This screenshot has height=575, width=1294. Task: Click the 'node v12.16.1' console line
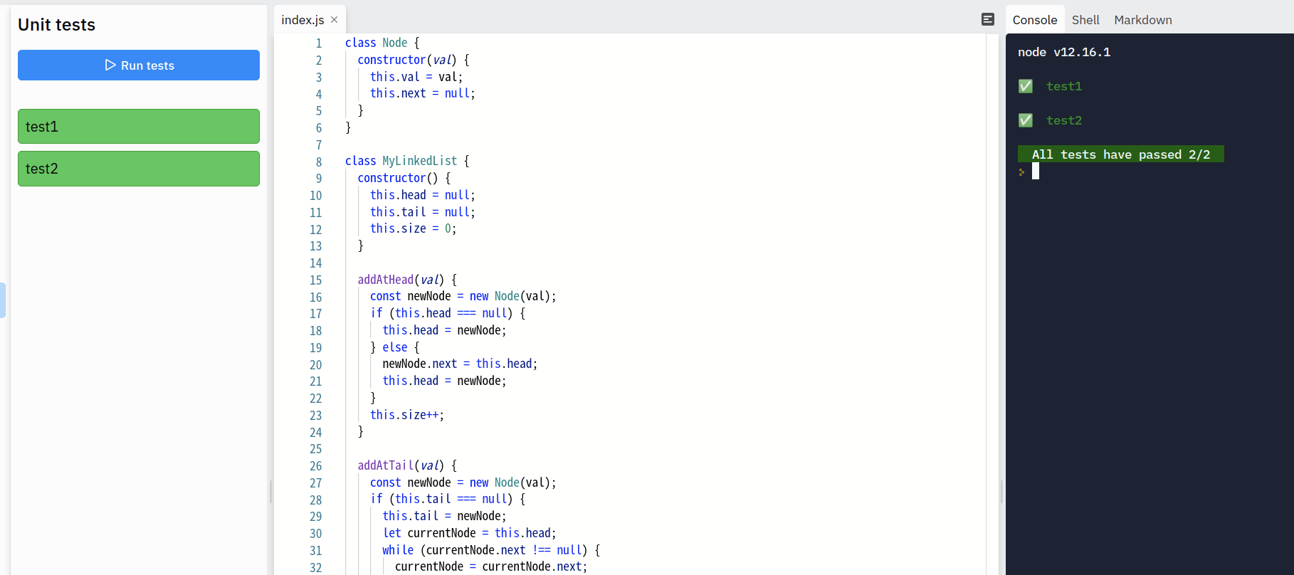pyautogui.click(x=1064, y=52)
